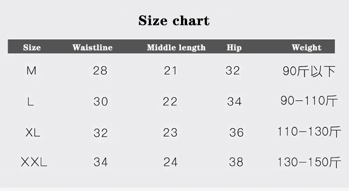The height and width of the screenshot is (191, 349).
Task: Click the Middle length column header
Action: 176,47
